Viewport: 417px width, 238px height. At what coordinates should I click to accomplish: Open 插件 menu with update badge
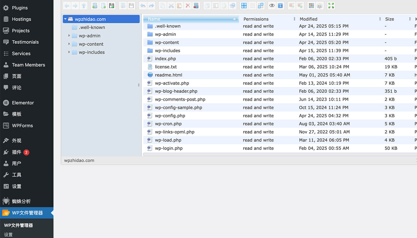(27, 152)
